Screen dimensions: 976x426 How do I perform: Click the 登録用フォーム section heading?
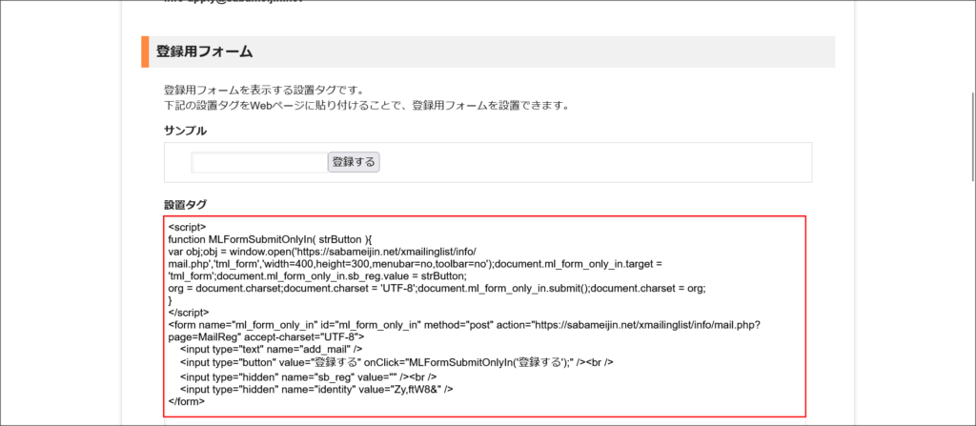point(204,51)
